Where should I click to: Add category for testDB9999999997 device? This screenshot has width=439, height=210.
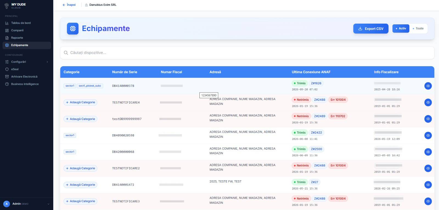click(80, 119)
